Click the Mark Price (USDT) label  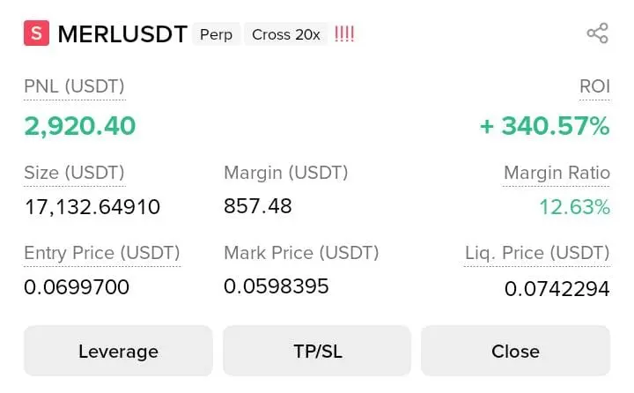coord(301,253)
